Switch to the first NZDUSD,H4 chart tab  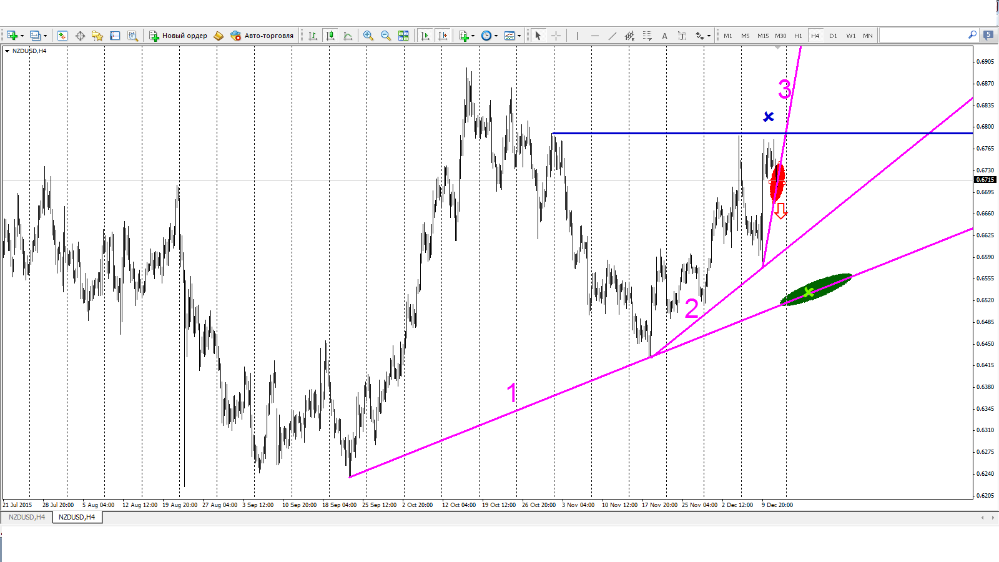click(x=26, y=517)
